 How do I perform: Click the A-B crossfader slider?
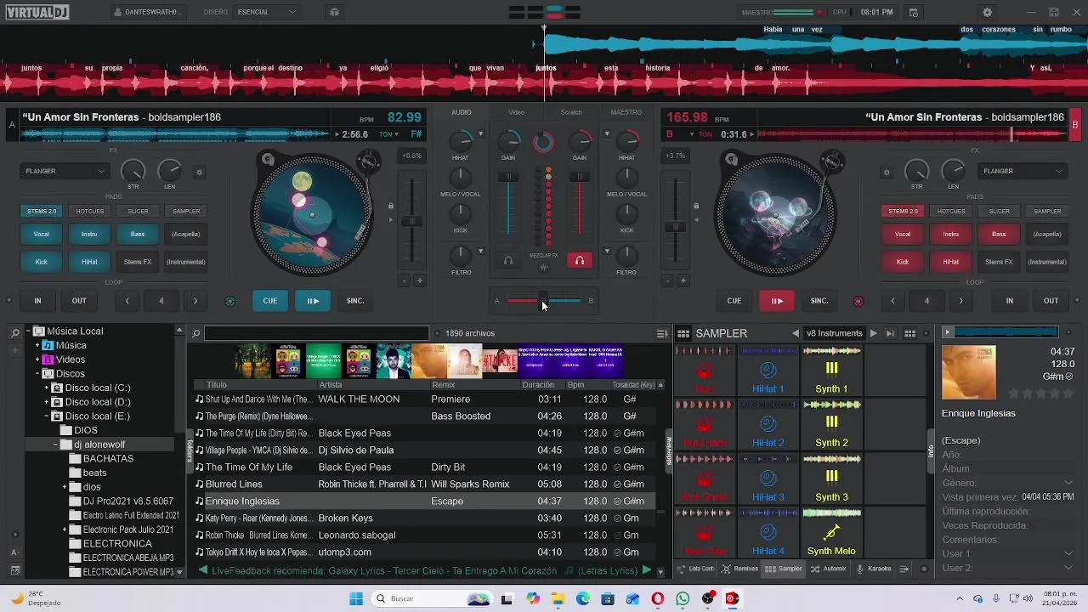click(x=544, y=301)
